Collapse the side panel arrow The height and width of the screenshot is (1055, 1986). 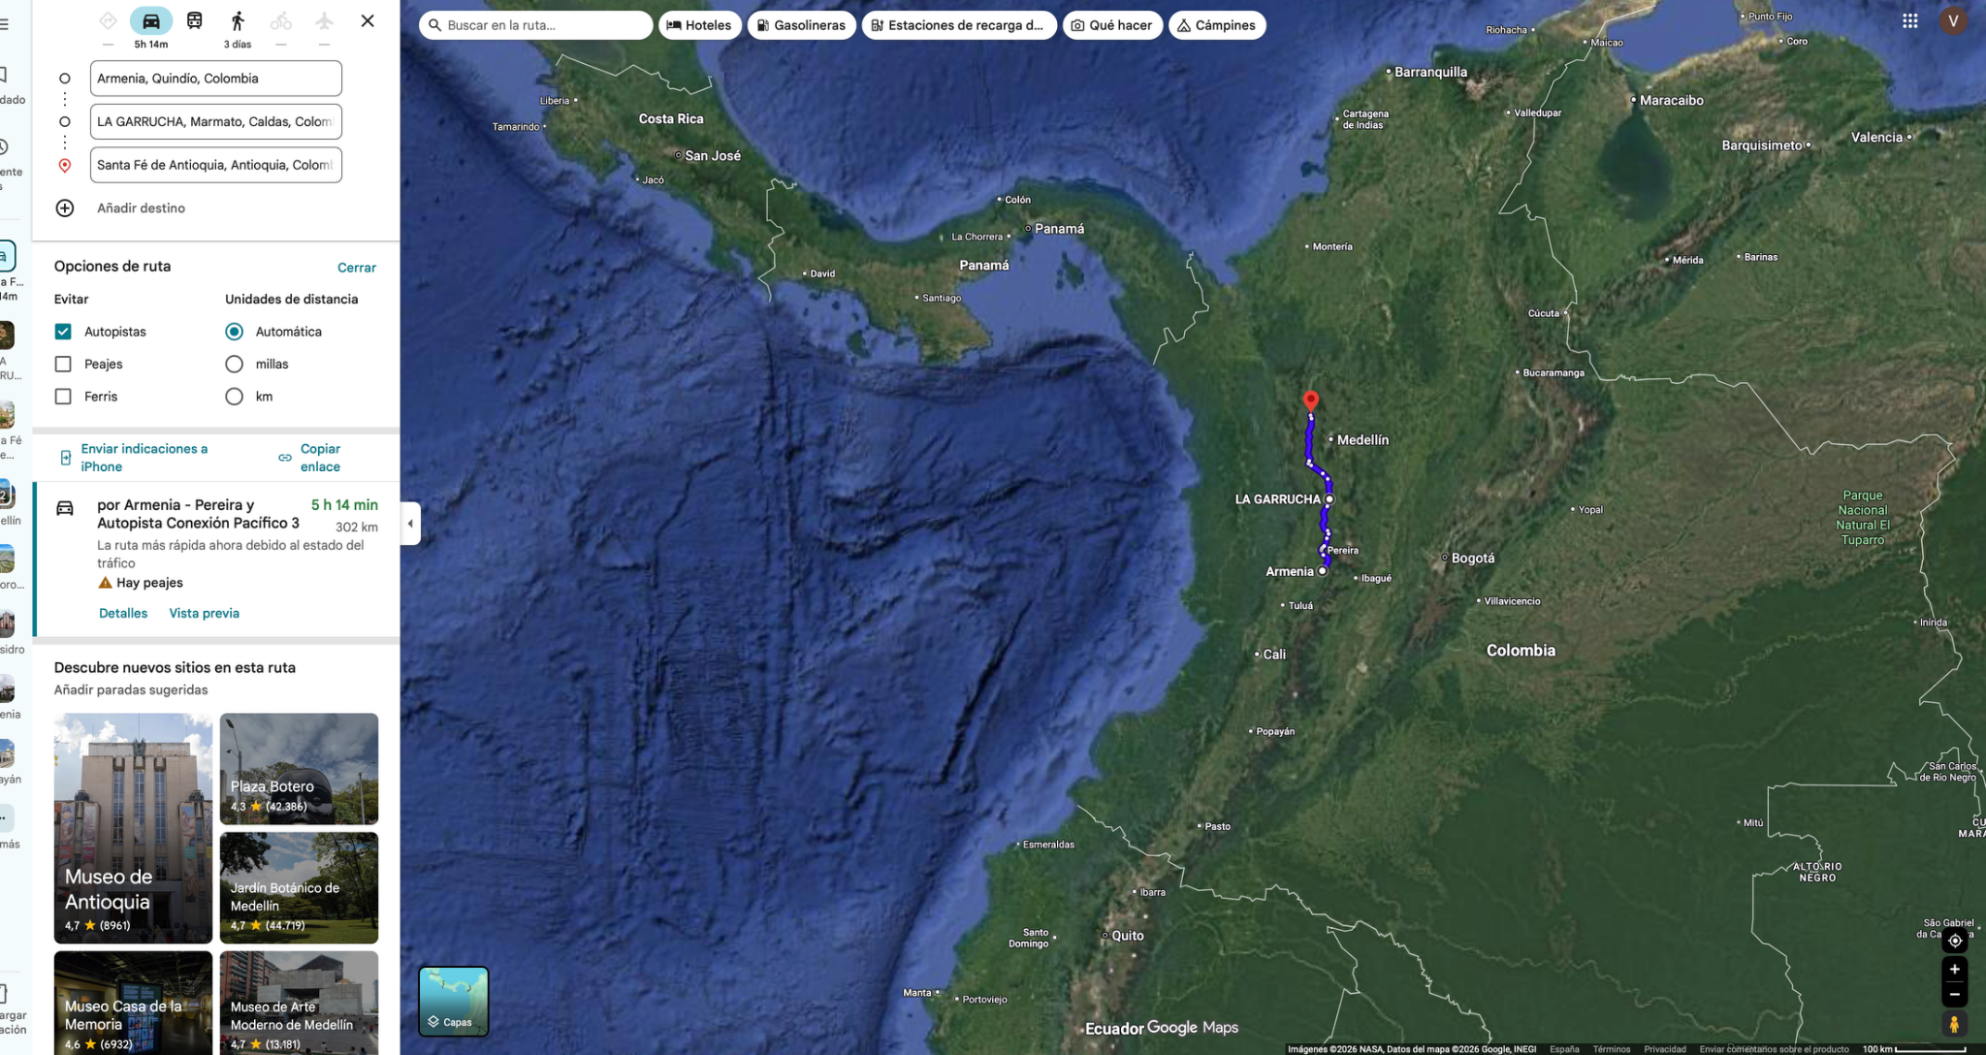pyautogui.click(x=410, y=524)
